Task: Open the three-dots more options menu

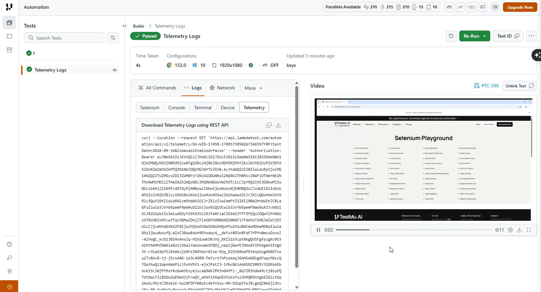Action: tap(532, 36)
